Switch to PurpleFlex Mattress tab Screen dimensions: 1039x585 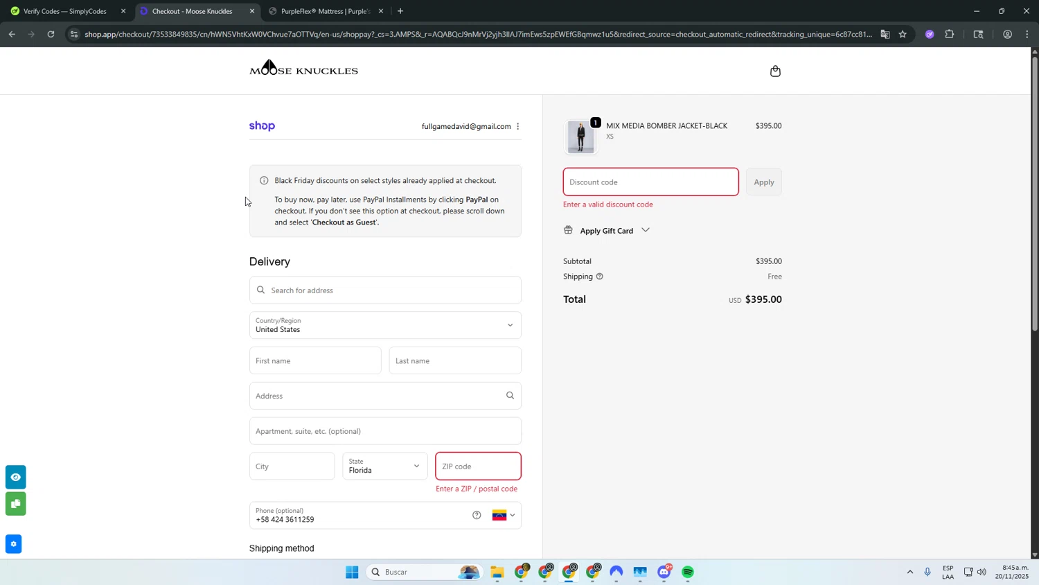point(326,11)
